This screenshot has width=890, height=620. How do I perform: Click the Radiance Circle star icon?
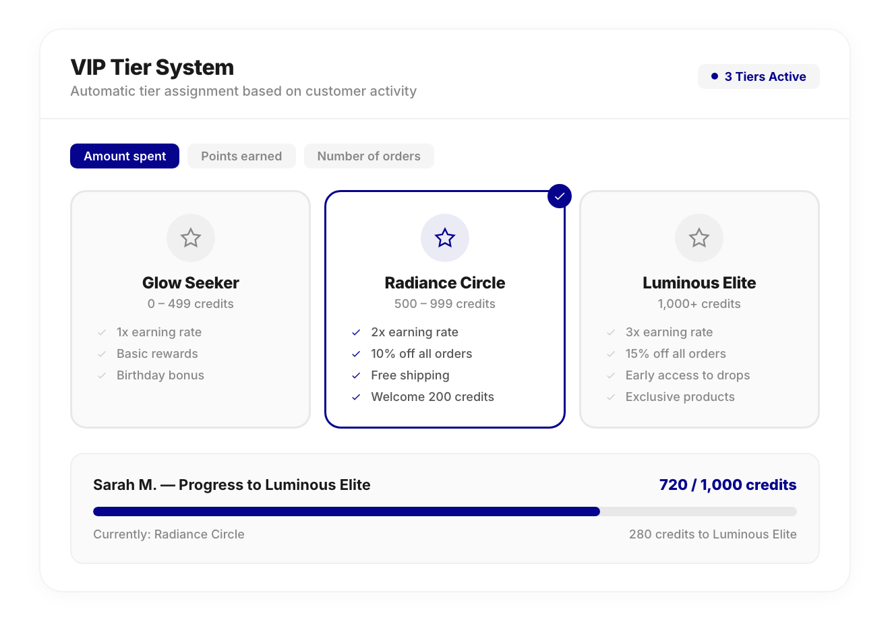coord(445,238)
